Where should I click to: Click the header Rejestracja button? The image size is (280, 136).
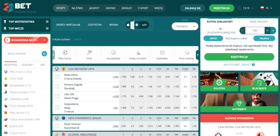coord(221,8)
